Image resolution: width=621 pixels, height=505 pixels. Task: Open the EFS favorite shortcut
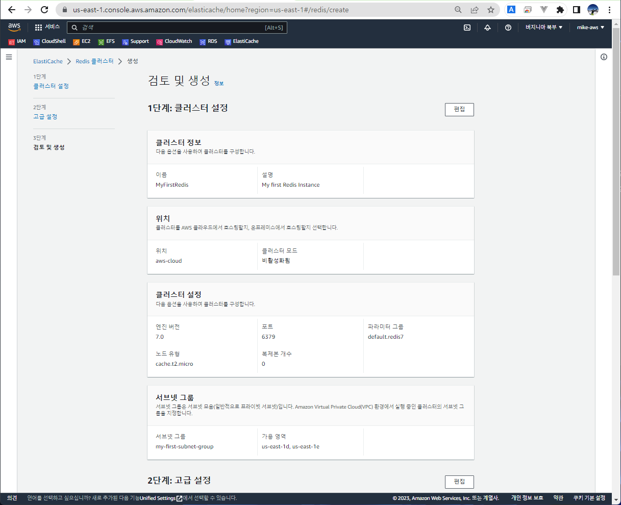(106, 41)
